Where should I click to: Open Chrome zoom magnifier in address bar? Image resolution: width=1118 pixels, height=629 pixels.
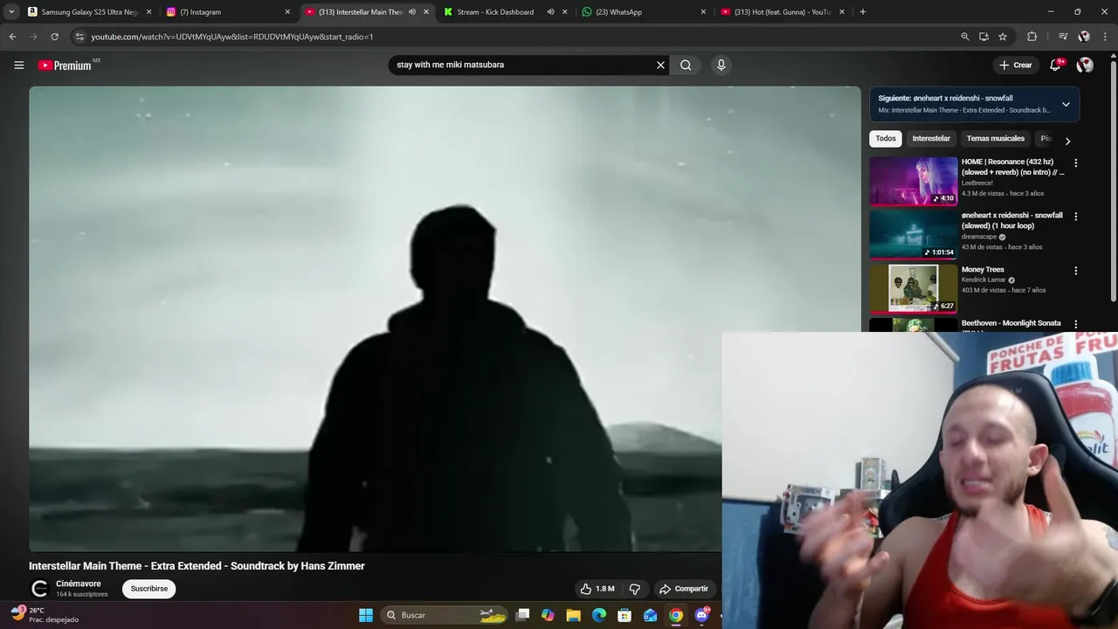click(x=965, y=37)
